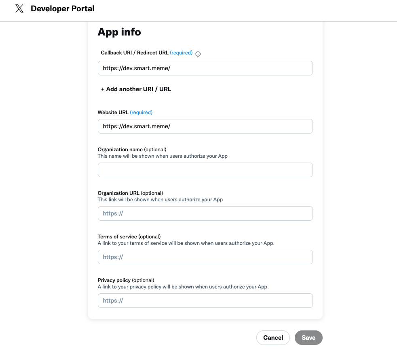This screenshot has height=351, width=397.
Task: Focus the Organization URL input
Action: [205, 213]
